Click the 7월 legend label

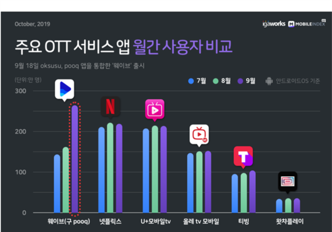[201, 81]
